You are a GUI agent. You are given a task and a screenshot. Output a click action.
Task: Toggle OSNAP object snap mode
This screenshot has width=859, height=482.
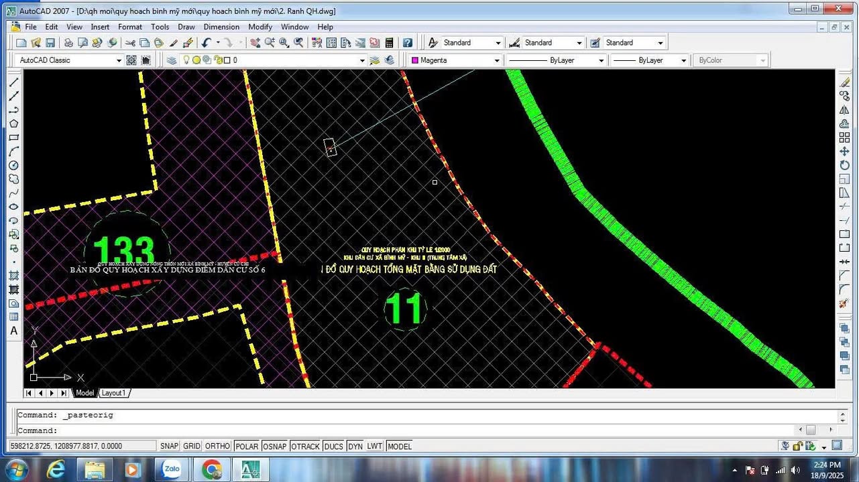274,447
